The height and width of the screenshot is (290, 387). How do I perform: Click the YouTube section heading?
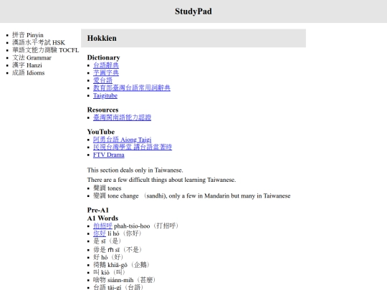click(101, 132)
